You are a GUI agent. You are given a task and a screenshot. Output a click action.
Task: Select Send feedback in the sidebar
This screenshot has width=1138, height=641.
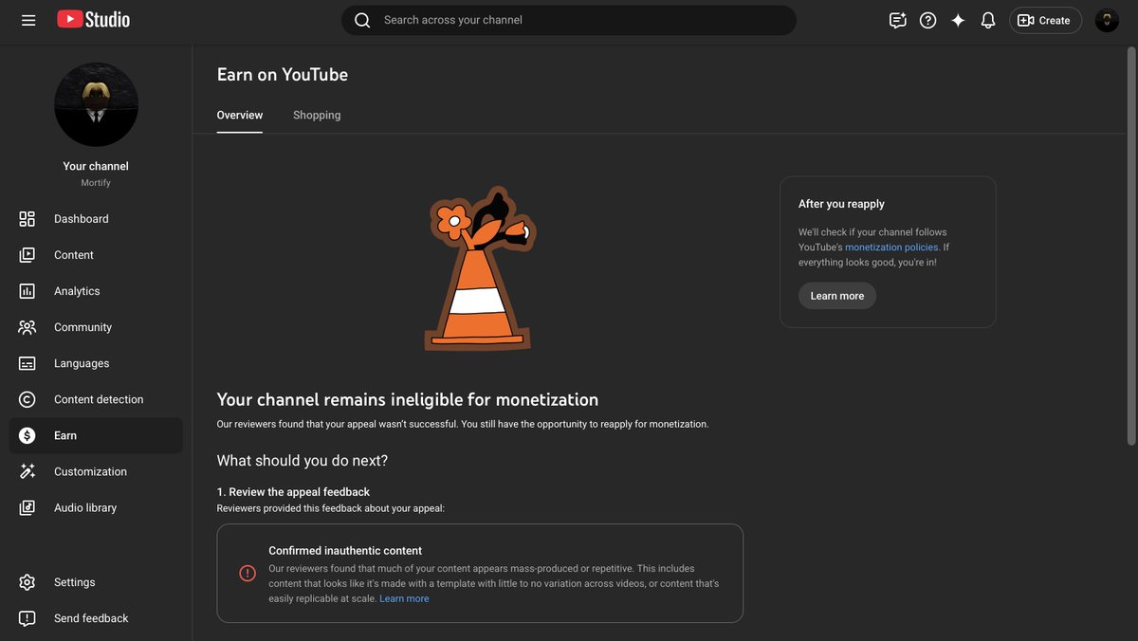[x=96, y=618]
